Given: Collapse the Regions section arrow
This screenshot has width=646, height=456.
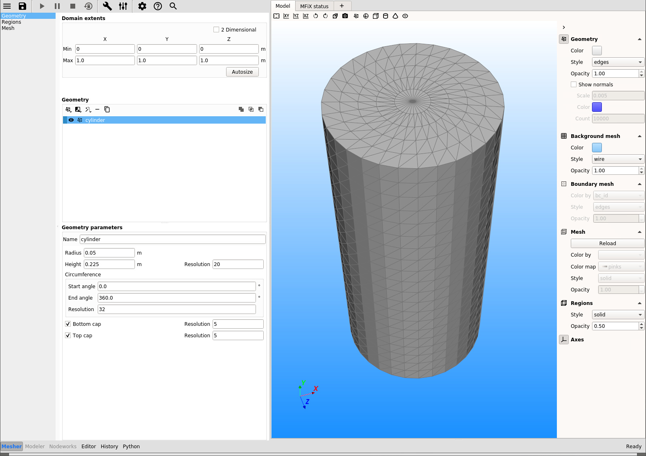Looking at the screenshot, I should 639,303.
